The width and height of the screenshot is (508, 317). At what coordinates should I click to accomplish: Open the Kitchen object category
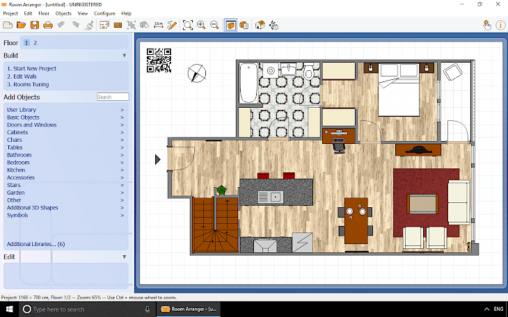(x=65, y=170)
